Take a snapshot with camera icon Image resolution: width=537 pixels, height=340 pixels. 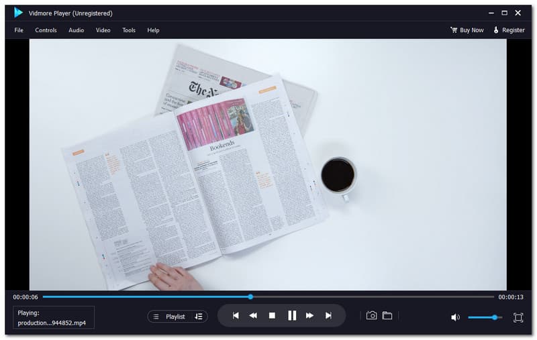tap(371, 316)
